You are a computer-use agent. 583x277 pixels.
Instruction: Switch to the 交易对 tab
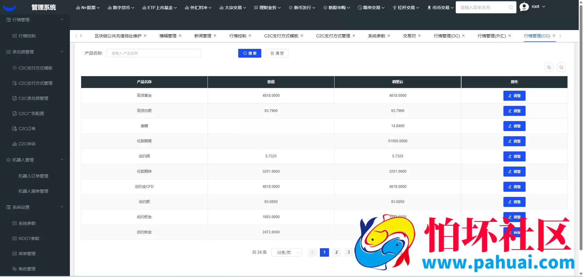click(x=409, y=36)
